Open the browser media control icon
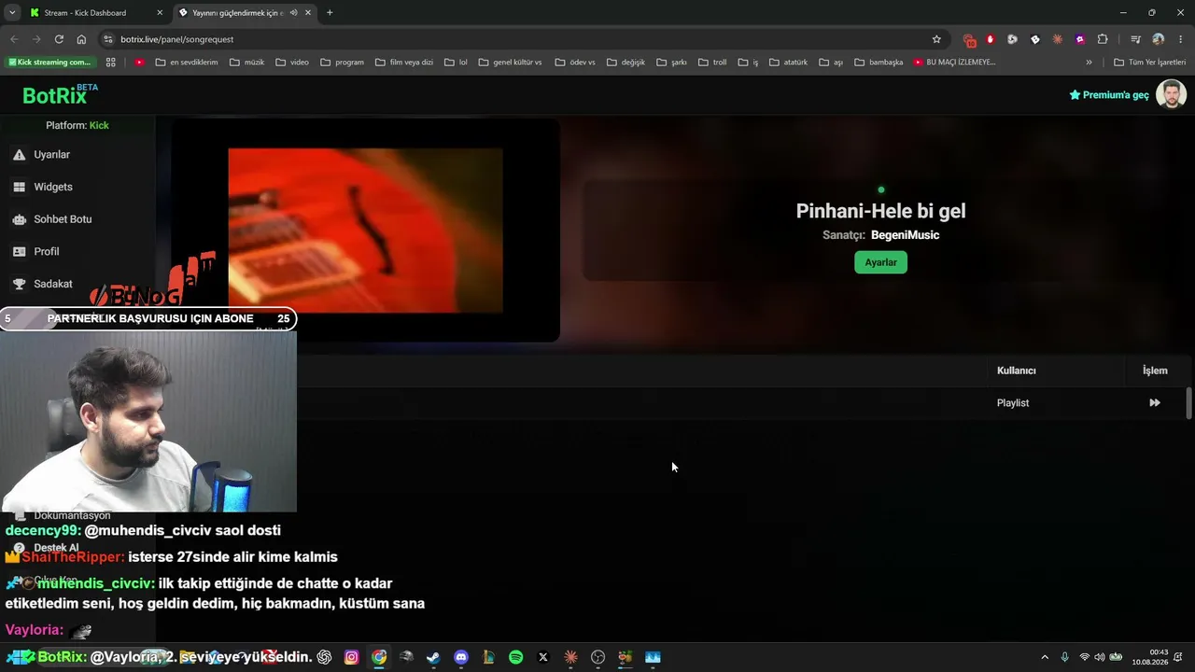 [1135, 39]
